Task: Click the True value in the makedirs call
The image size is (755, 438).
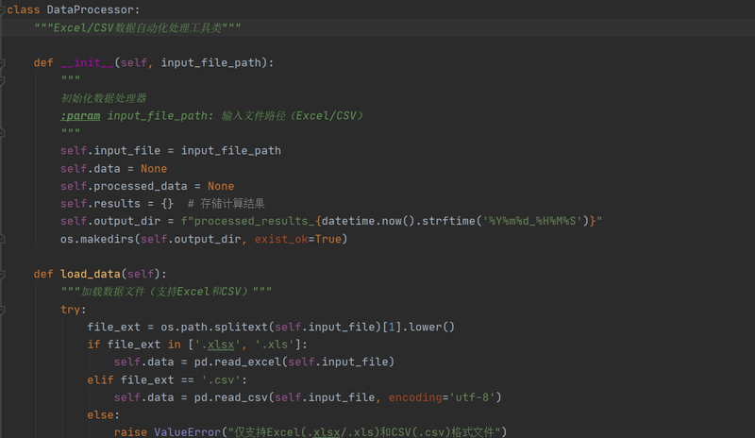Action: pyautogui.click(x=327, y=239)
